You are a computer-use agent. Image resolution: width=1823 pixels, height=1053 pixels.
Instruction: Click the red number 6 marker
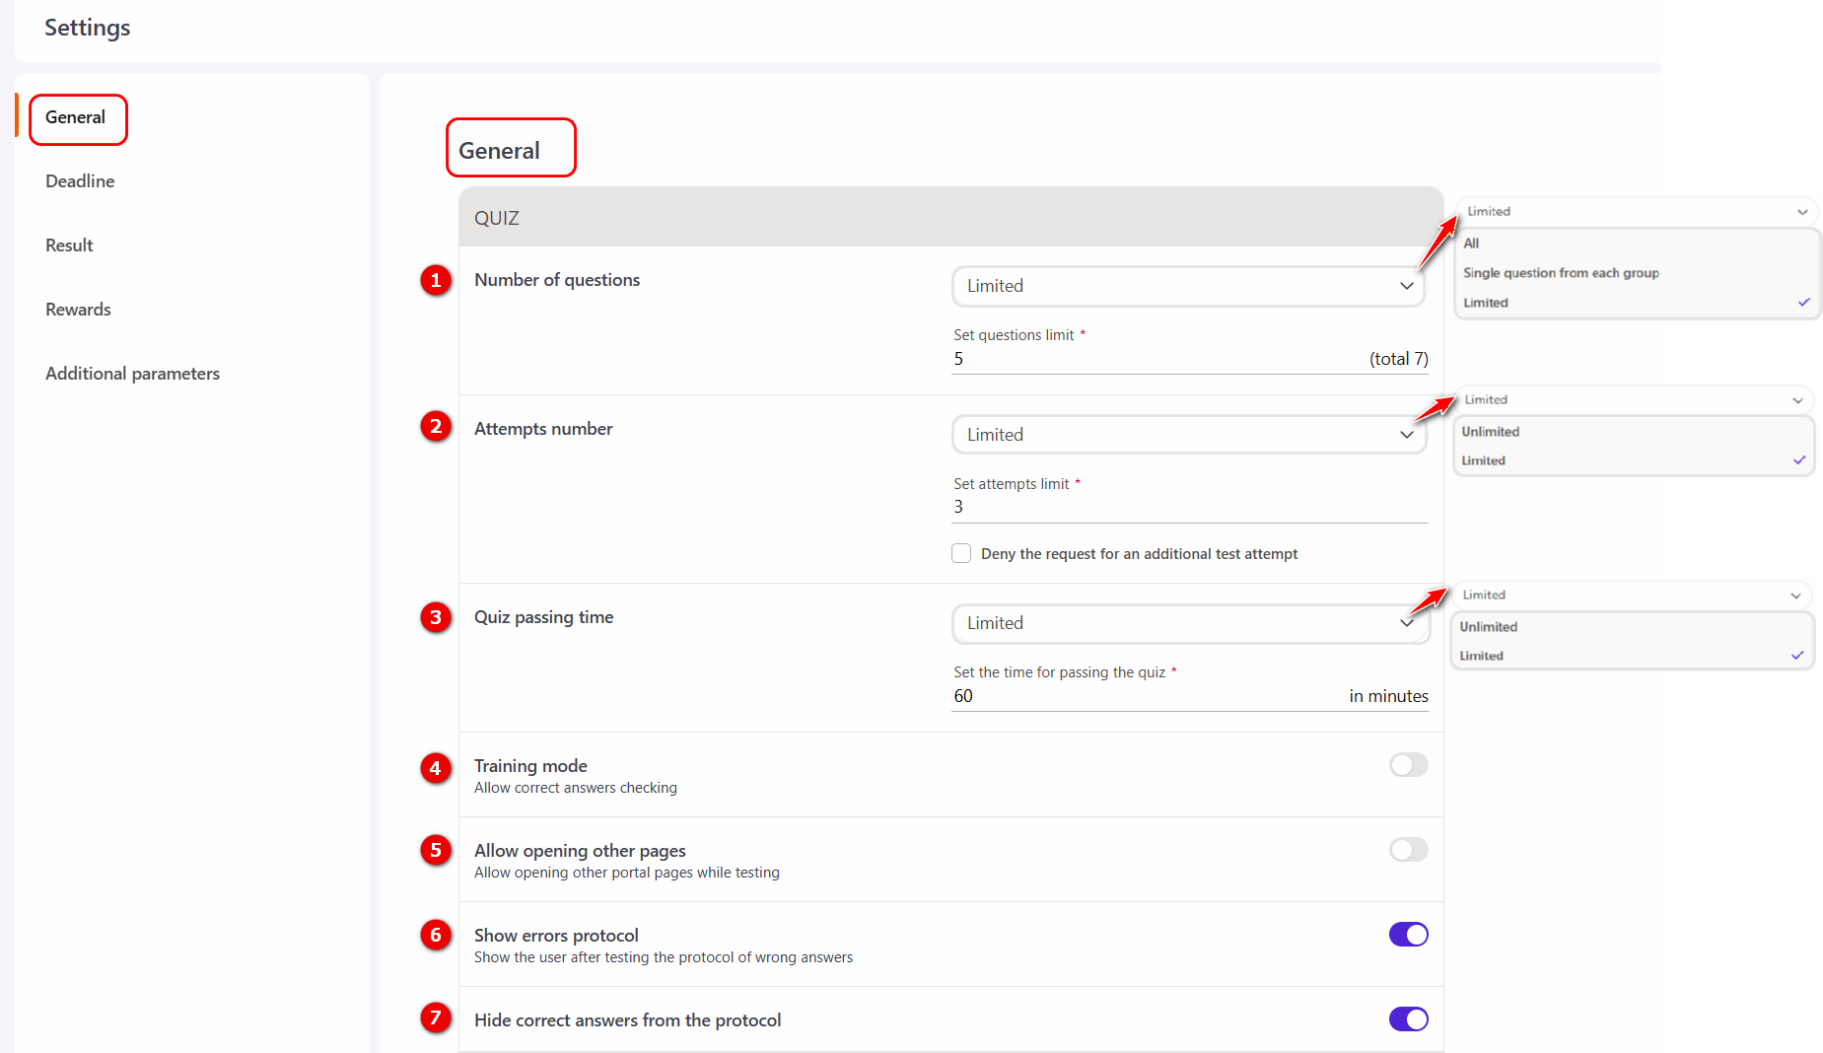pos(436,935)
